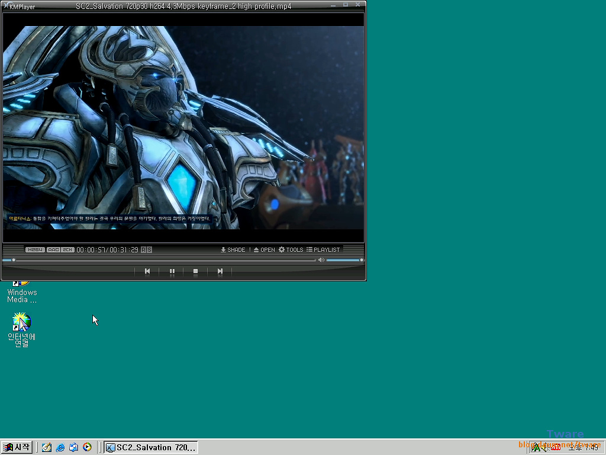The image size is (606, 455).
Task: Skip to the next track in KMPlayer
Action: (x=220, y=271)
